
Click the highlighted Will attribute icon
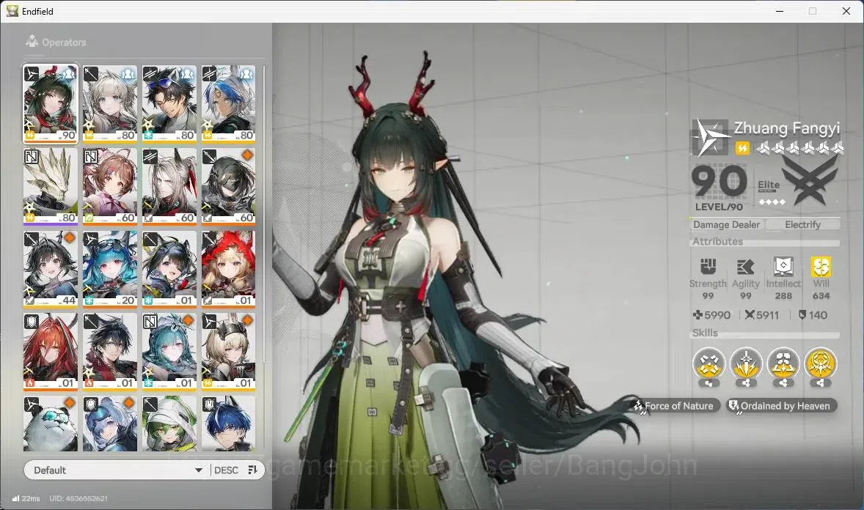click(821, 267)
